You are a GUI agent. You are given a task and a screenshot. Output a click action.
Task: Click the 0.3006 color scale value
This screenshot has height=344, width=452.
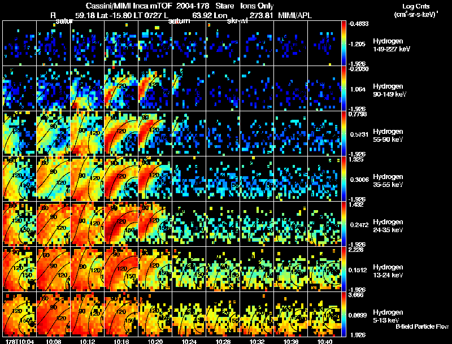pyautogui.click(x=359, y=180)
